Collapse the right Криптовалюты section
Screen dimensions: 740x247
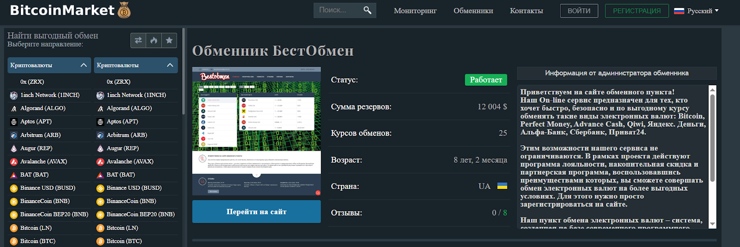[136, 65]
